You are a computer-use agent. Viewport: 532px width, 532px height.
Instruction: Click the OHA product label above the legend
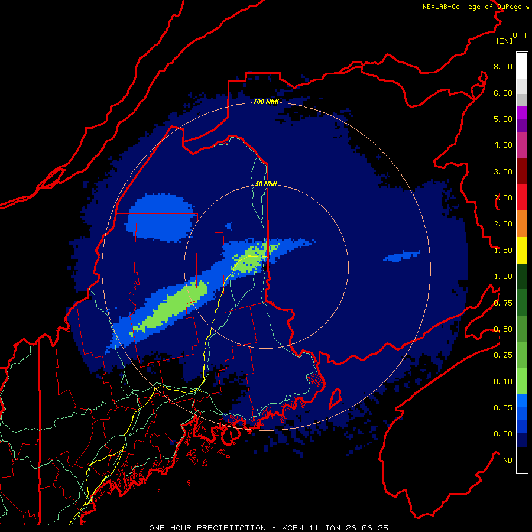(520, 35)
